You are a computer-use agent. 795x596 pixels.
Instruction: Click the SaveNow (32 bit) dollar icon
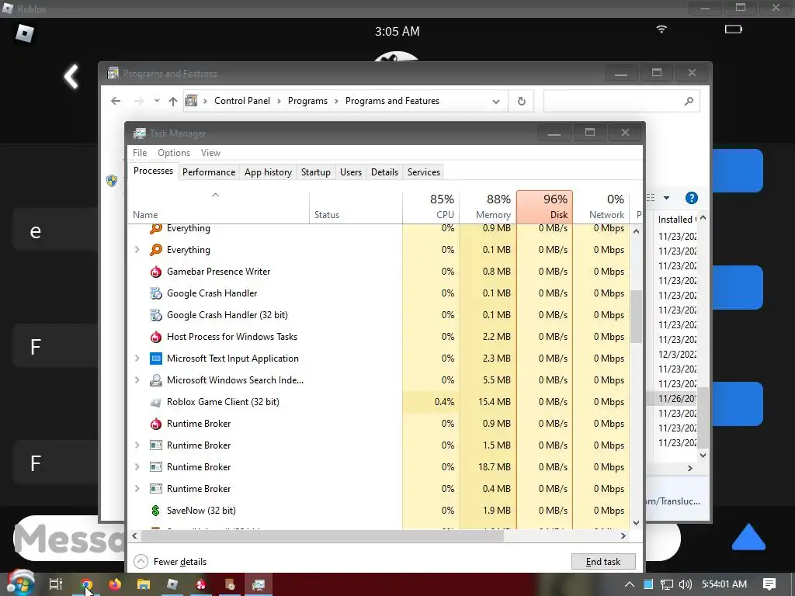point(155,511)
